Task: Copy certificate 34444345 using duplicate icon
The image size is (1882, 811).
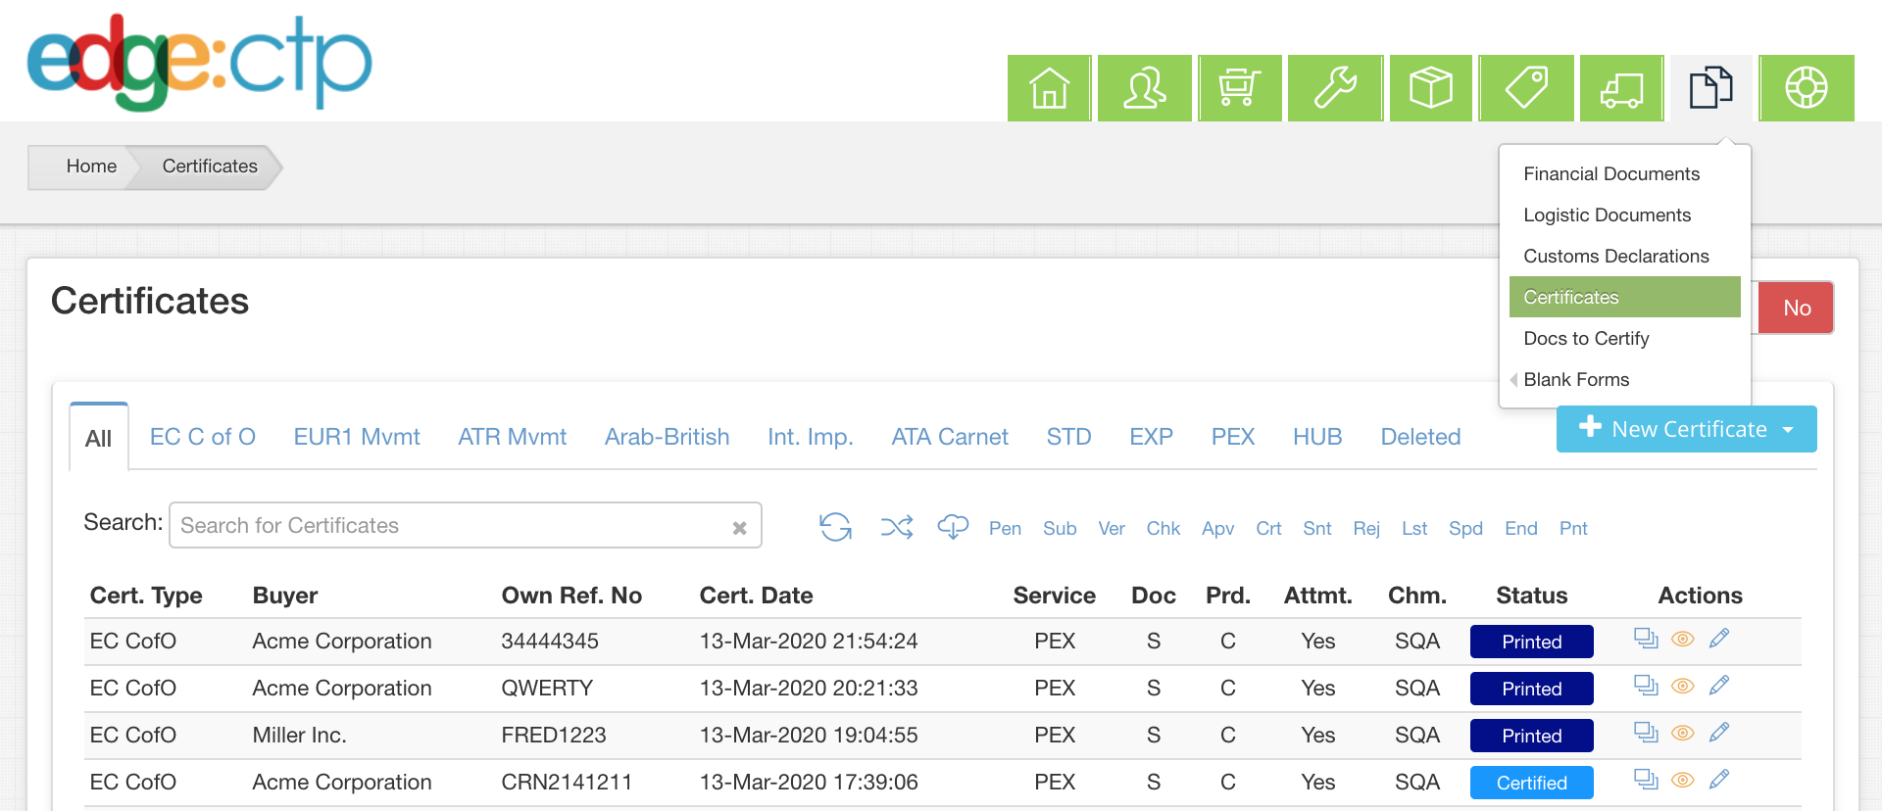Action: 1646,639
